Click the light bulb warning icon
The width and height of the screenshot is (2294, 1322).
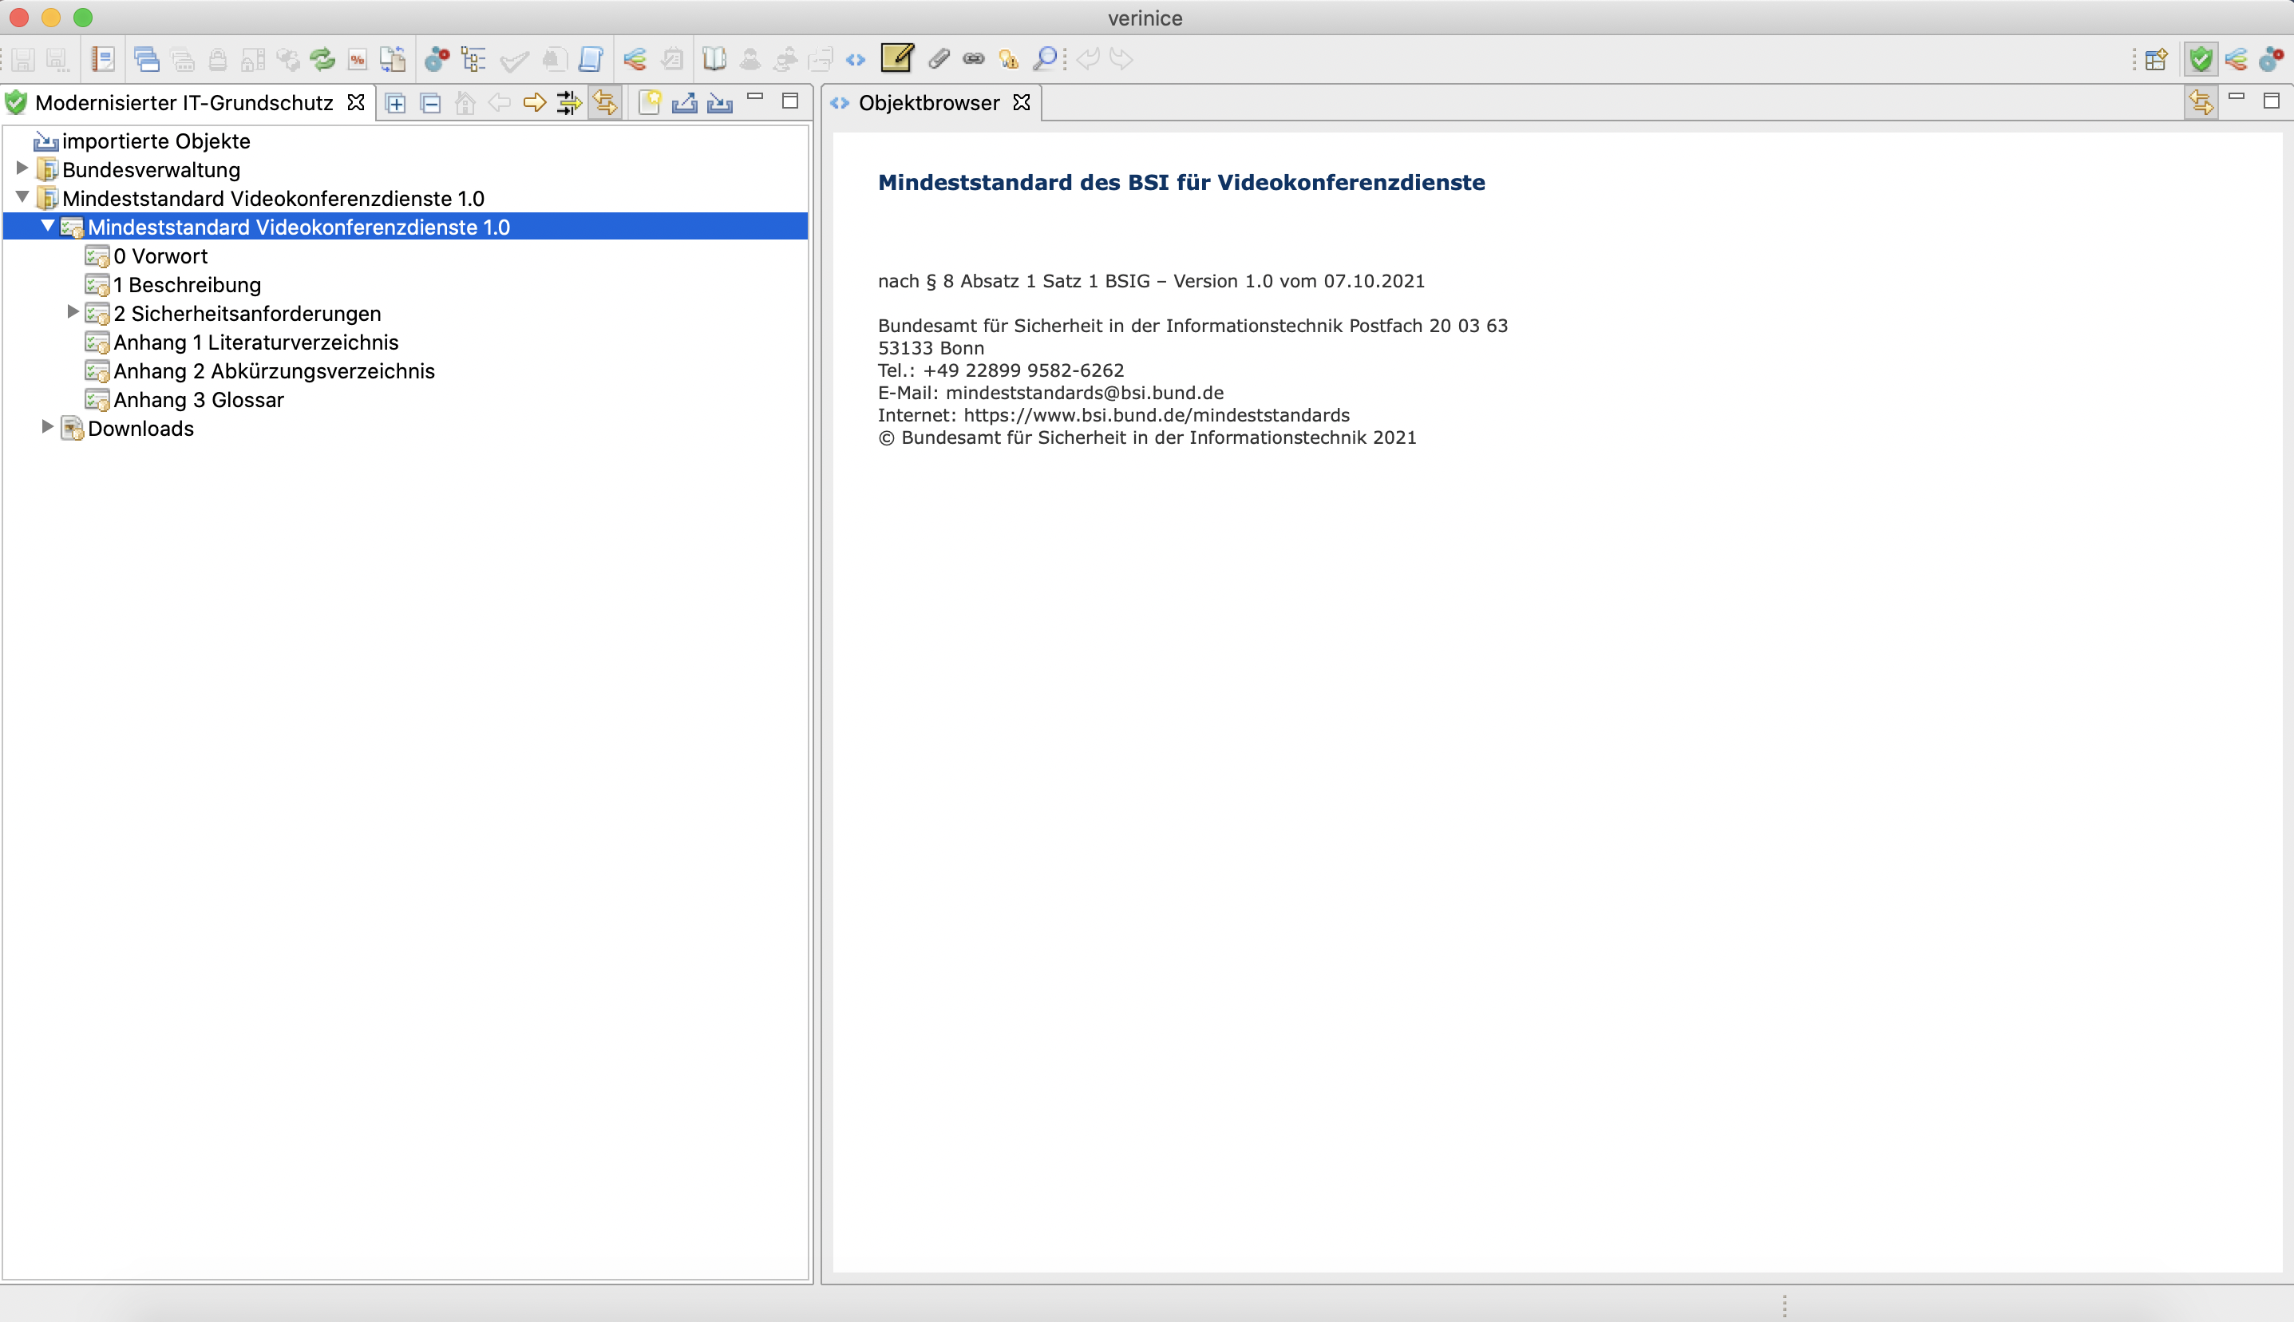coord(1009,60)
